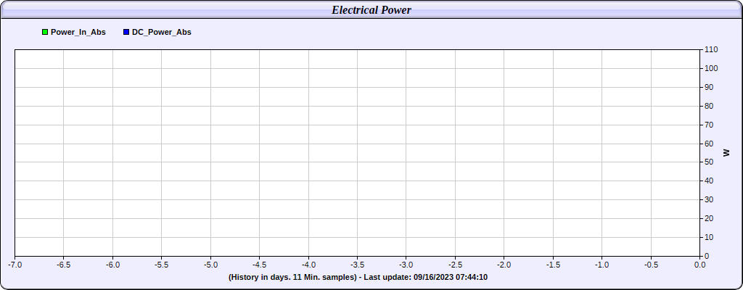
Task: Select the Power_In_Abs legend label
Action: tap(78, 32)
